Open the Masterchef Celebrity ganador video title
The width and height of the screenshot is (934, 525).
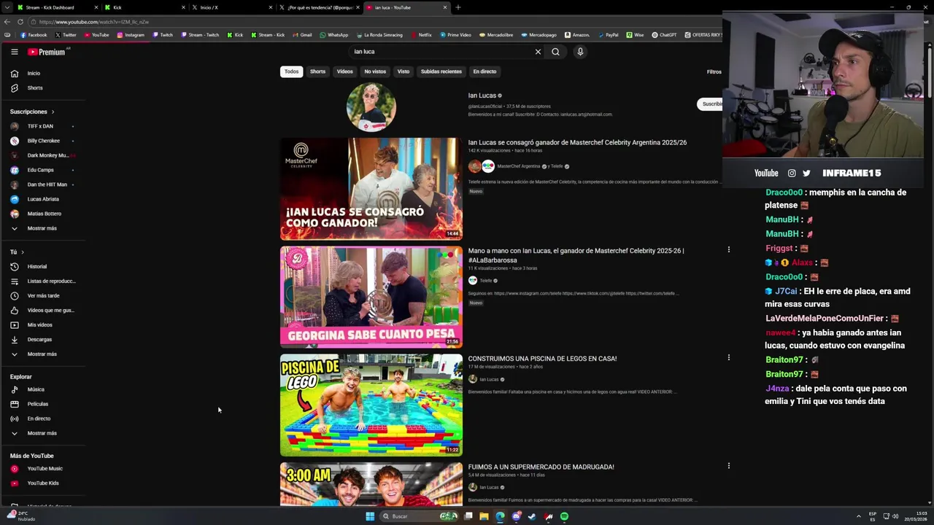[x=577, y=142]
